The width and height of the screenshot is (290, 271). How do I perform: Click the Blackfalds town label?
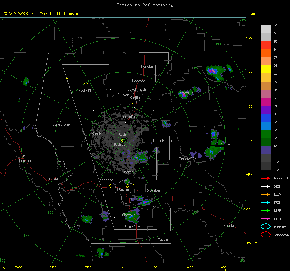point(137,89)
